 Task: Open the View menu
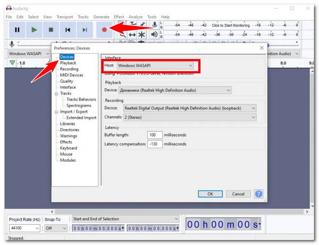47,17
